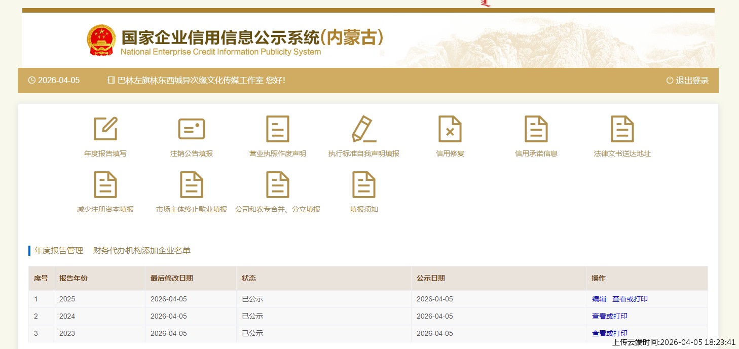This screenshot has height=349, width=739.
Task: Open the 信用修复 icon
Action: 450,129
